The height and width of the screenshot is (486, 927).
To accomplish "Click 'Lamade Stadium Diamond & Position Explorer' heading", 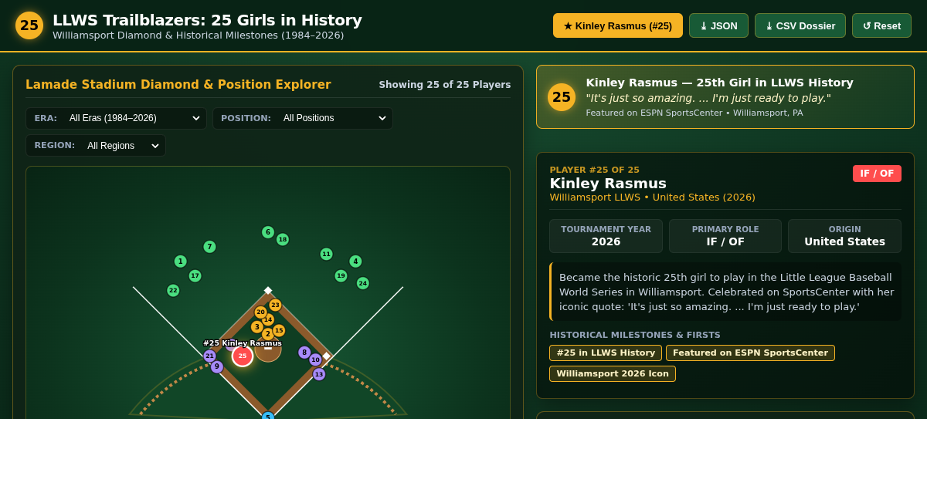I will (x=178, y=85).
